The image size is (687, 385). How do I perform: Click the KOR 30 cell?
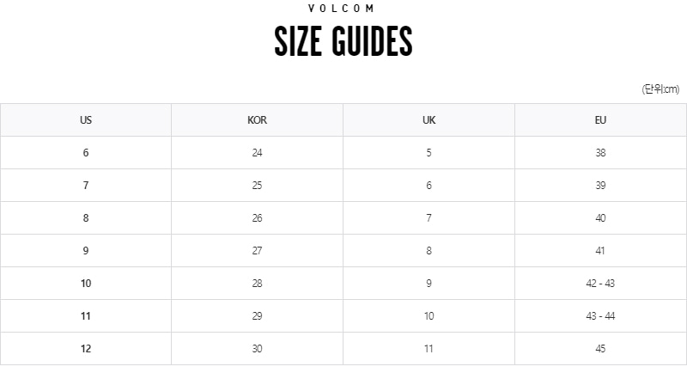(257, 349)
